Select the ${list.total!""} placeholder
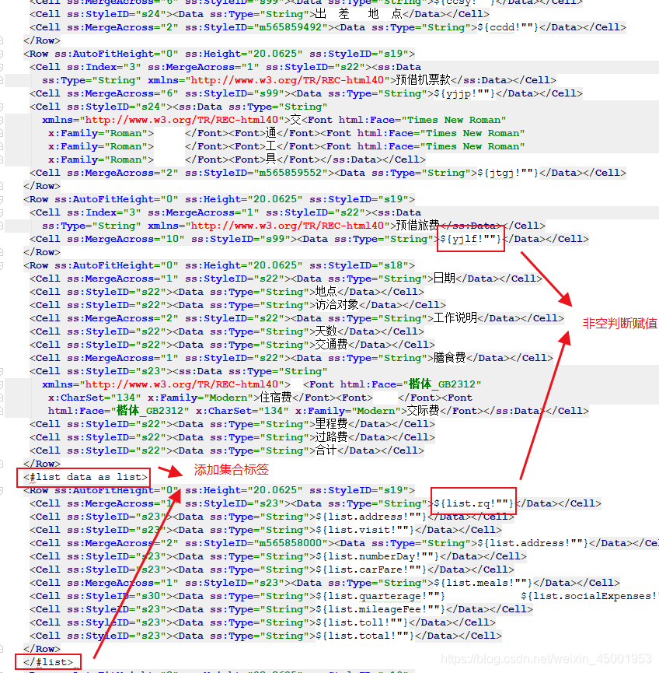659x673 pixels. (365, 636)
